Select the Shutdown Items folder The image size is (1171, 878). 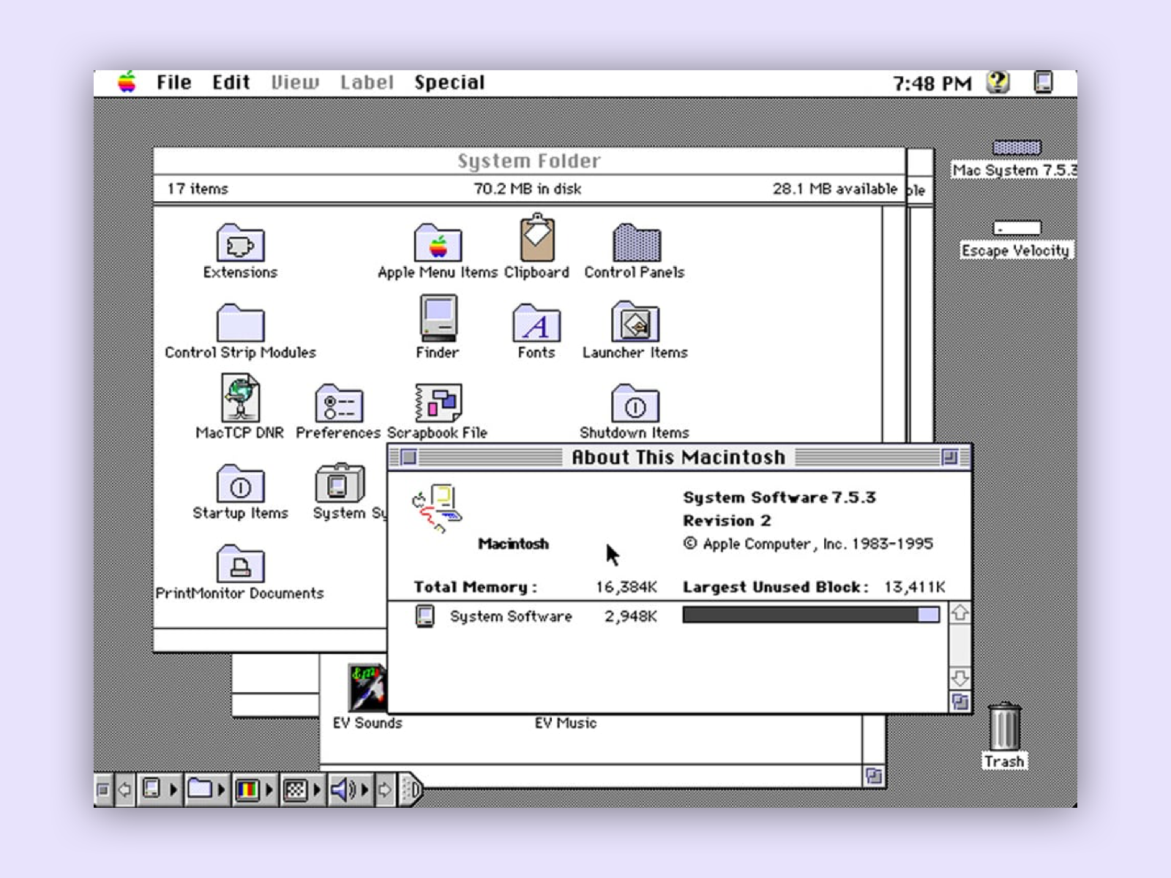[635, 403]
